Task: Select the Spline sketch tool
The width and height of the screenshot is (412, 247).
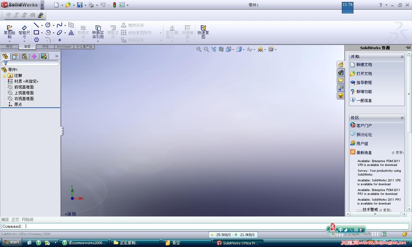Action: [x=60, y=25]
